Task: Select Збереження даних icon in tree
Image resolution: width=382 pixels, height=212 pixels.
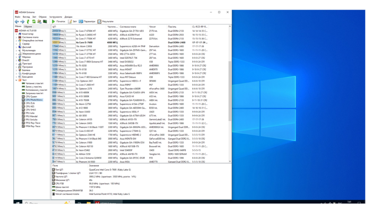Action: point(20,54)
